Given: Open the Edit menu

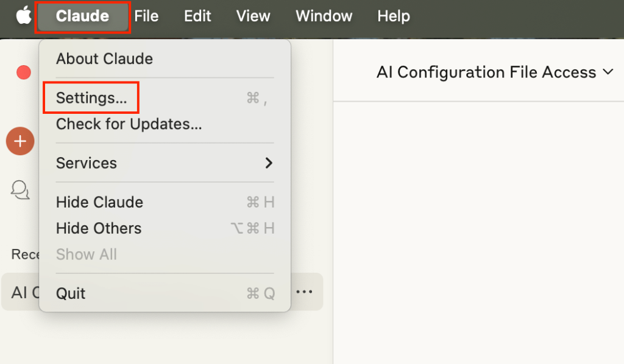Looking at the screenshot, I should point(197,16).
